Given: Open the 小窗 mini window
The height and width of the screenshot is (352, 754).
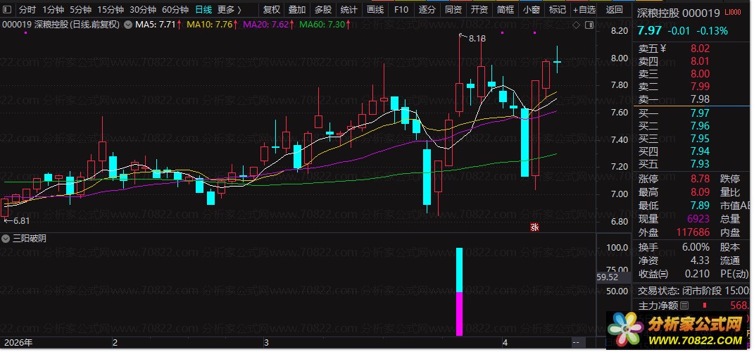Looking at the screenshot, I should [x=532, y=10].
